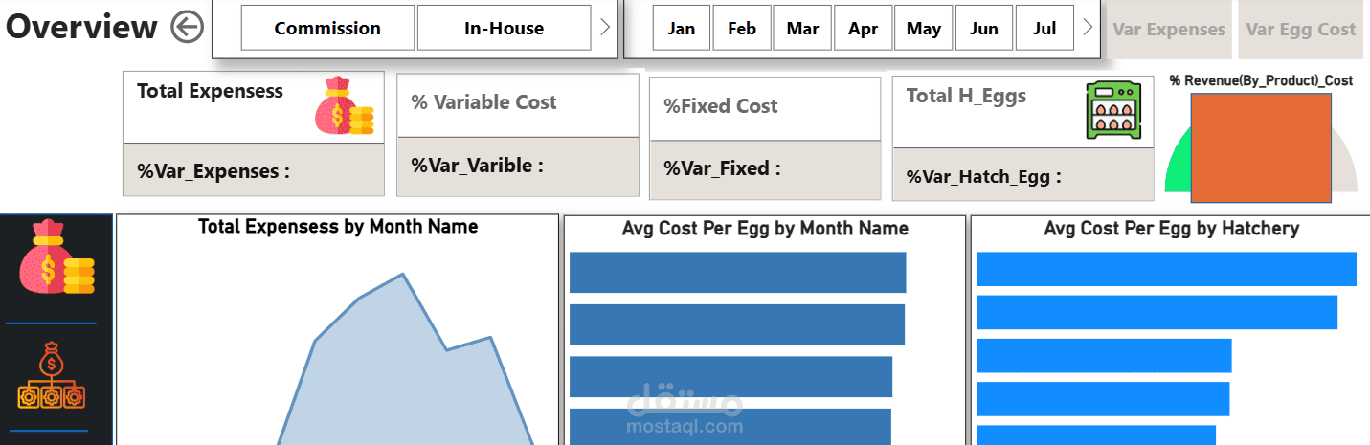
Task: Click the orange revenue cost gauge box
Action: 1261,148
